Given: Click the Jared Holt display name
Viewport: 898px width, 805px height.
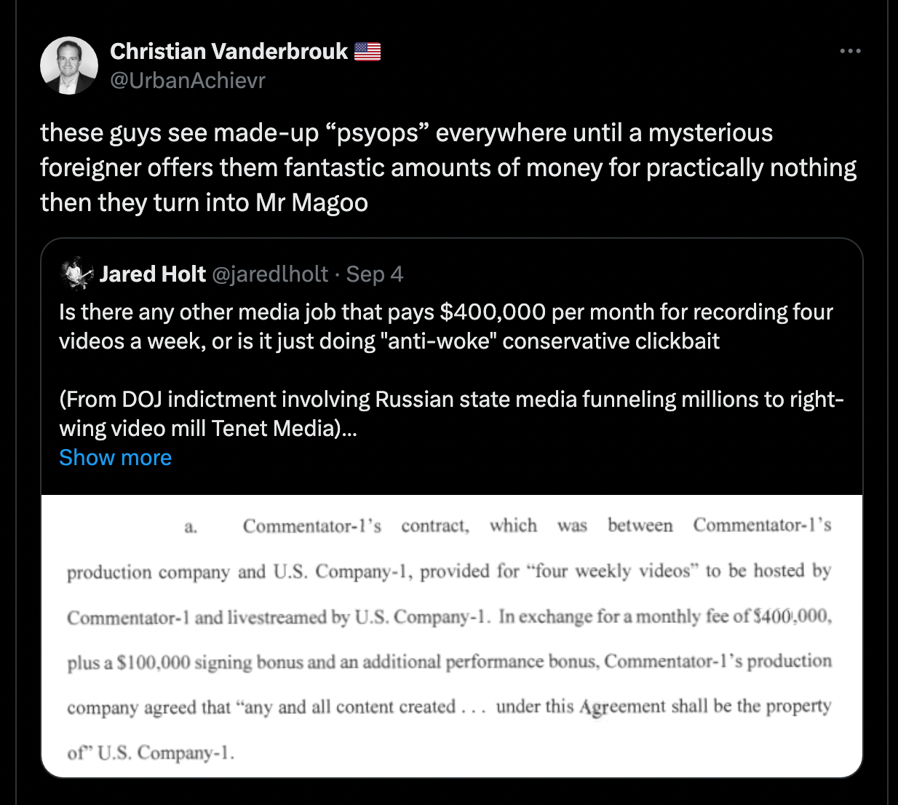Looking at the screenshot, I should (153, 274).
